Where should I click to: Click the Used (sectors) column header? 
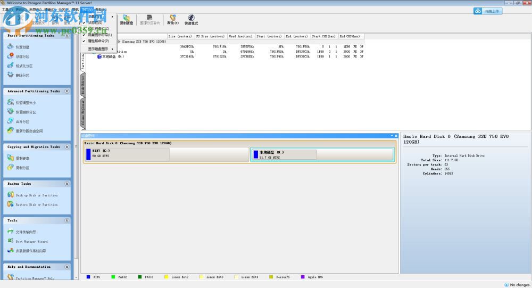pos(240,36)
